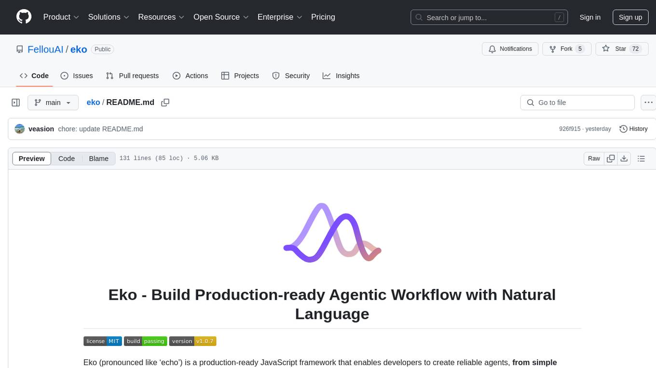Select the Blame view
This screenshot has height=368, width=656.
pos(98,158)
